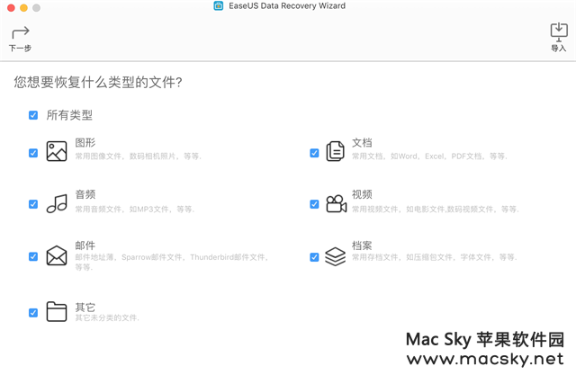
Task: Click the description mentioning Sparrow and Thunderbird
Action: 172,262
